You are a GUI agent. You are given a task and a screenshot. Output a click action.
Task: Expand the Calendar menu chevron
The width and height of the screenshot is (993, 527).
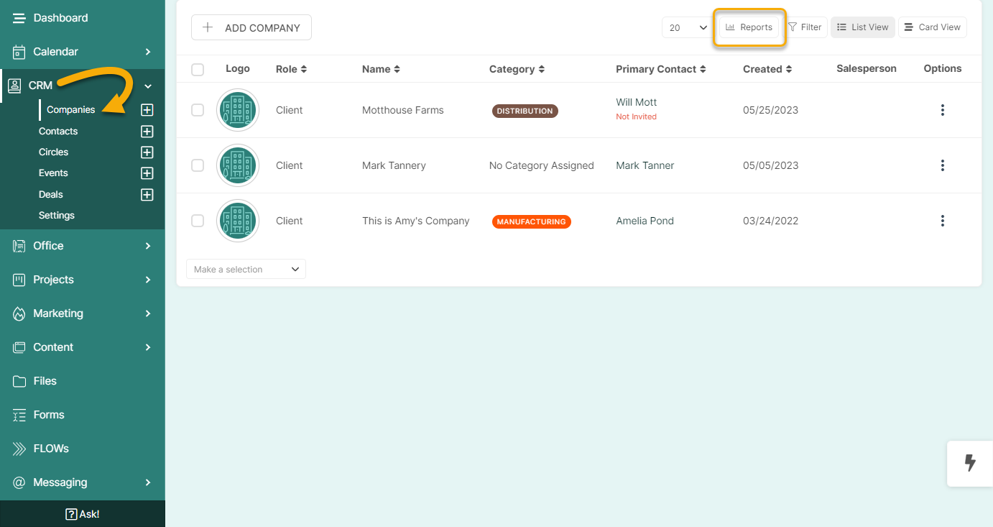148,52
